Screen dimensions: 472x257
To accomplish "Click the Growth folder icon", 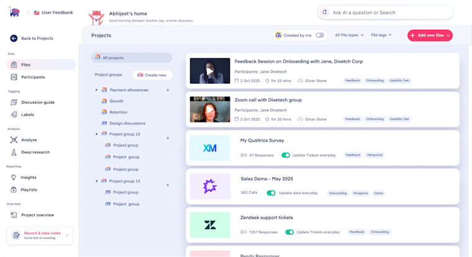I will coord(104,101).
